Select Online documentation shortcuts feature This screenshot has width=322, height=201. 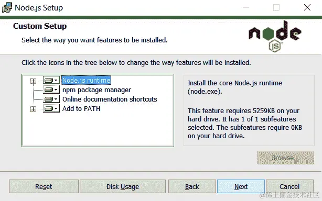pos(110,99)
